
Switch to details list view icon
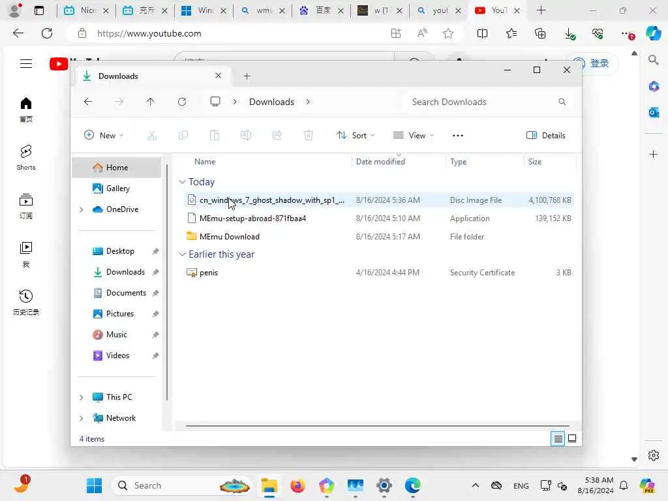558,438
